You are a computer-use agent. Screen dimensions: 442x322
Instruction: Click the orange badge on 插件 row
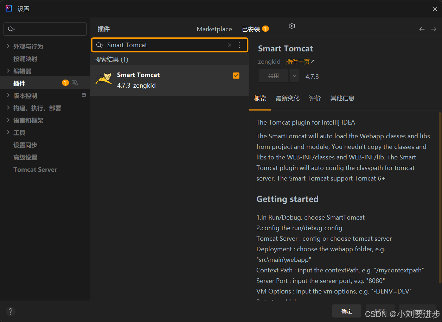[x=65, y=83]
